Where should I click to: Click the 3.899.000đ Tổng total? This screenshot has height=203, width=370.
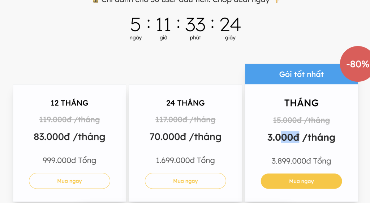coord(301,161)
